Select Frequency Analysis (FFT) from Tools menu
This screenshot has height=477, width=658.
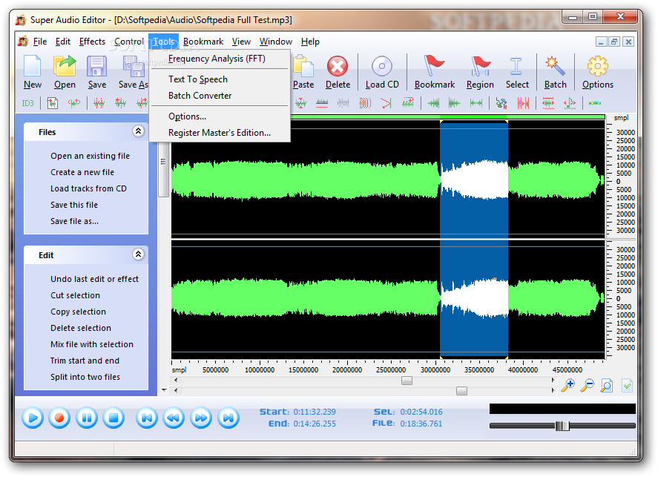click(x=220, y=59)
